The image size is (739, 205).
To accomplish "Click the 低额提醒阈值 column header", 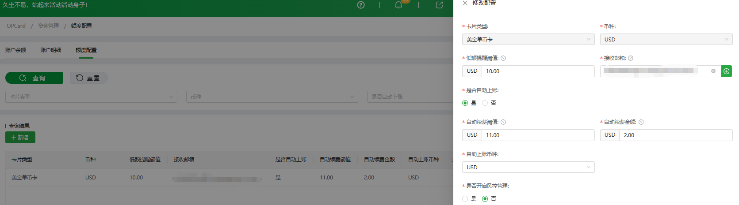I will (145, 160).
